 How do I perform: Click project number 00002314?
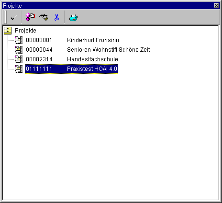tap(39, 59)
